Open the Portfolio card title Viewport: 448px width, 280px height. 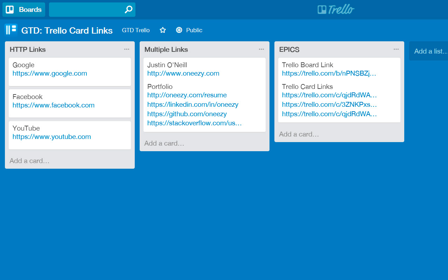(x=160, y=86)
